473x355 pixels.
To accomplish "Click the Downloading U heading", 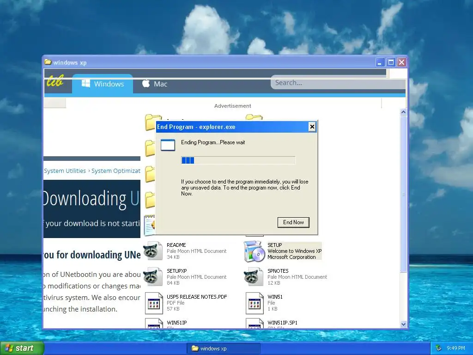I will 91,199.
